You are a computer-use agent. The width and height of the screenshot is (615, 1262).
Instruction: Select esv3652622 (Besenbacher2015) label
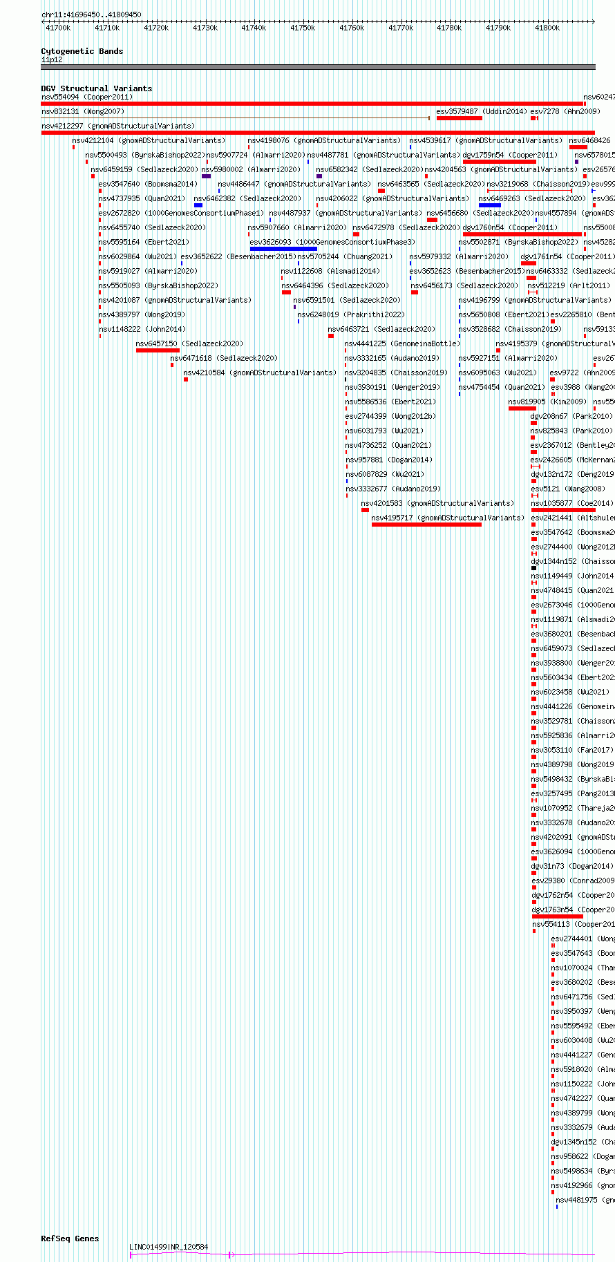tap(238, 257)
